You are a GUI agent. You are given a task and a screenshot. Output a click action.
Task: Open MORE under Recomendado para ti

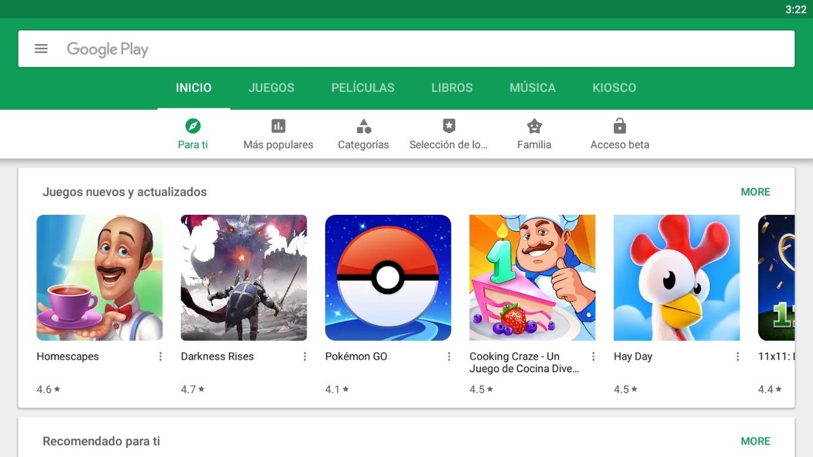point(755,441)
